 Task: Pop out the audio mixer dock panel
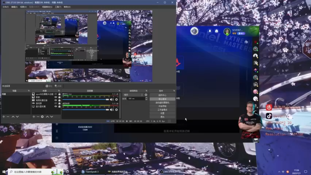pos(119,91)
